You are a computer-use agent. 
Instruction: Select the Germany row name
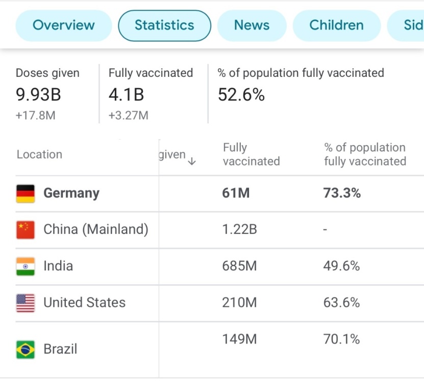tap(71, 194)
